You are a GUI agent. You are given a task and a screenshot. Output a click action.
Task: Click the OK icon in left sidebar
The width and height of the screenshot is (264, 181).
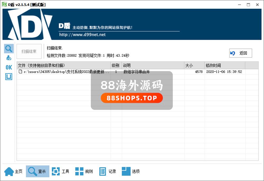[x=9, y=67]
